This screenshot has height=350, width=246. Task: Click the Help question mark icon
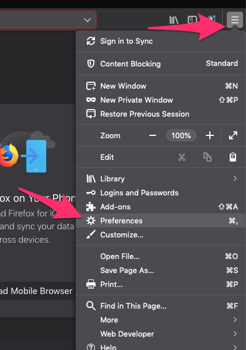(x=91, y=346)
